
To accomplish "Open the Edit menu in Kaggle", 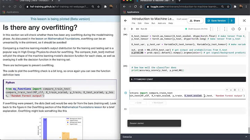I will 140,23.
